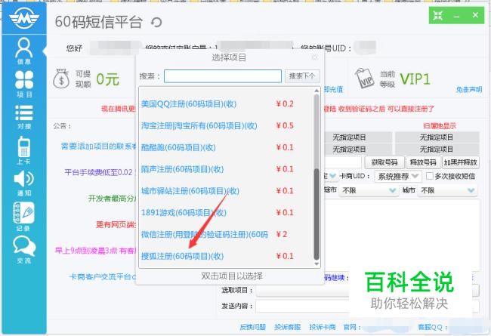
Task: Click the 官网 label in footer
Action: pyautogui.click(x=352, y=327)
